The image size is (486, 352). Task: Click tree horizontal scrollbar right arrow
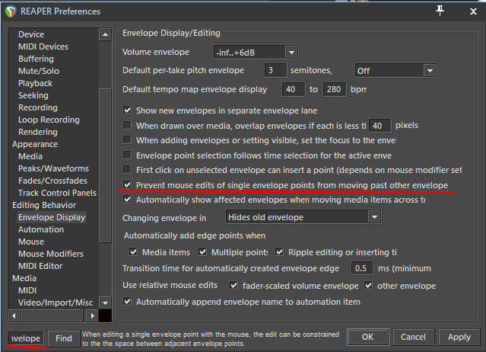click(92, 315)
